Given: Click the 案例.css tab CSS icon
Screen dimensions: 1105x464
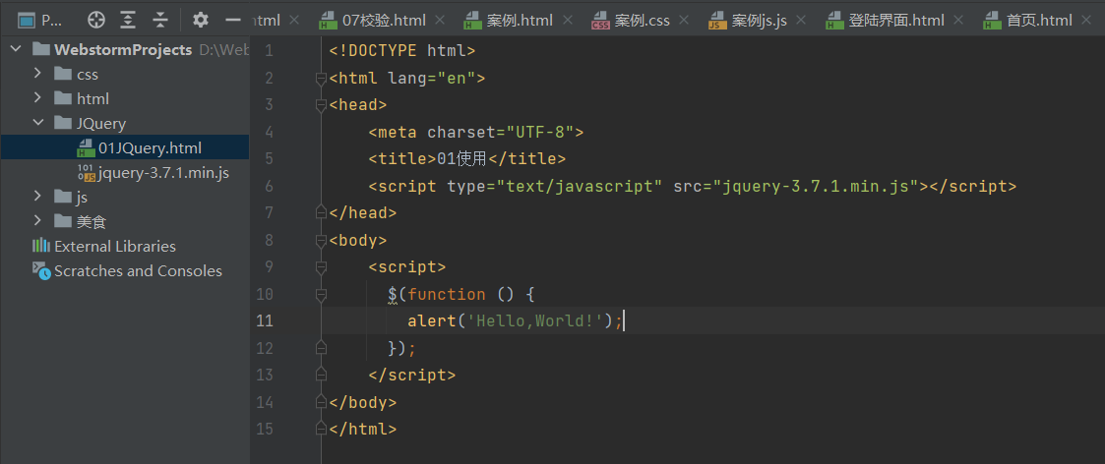Looking at the screenshot, I should [x=600, y=21].
